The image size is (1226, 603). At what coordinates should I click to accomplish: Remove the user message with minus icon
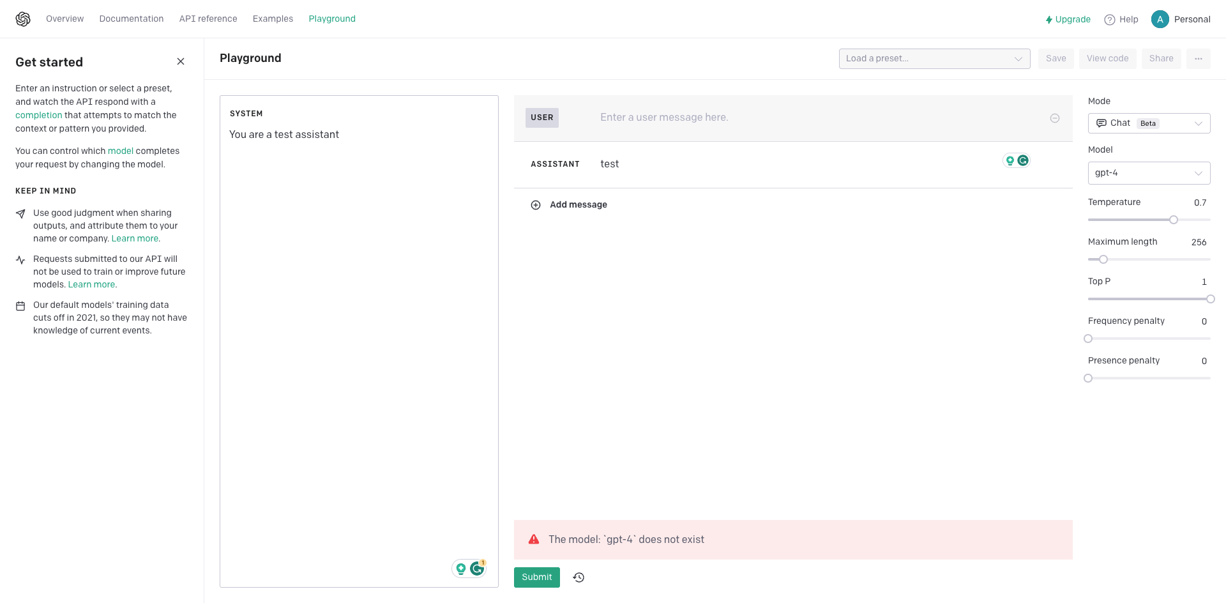coord(1055,118)
